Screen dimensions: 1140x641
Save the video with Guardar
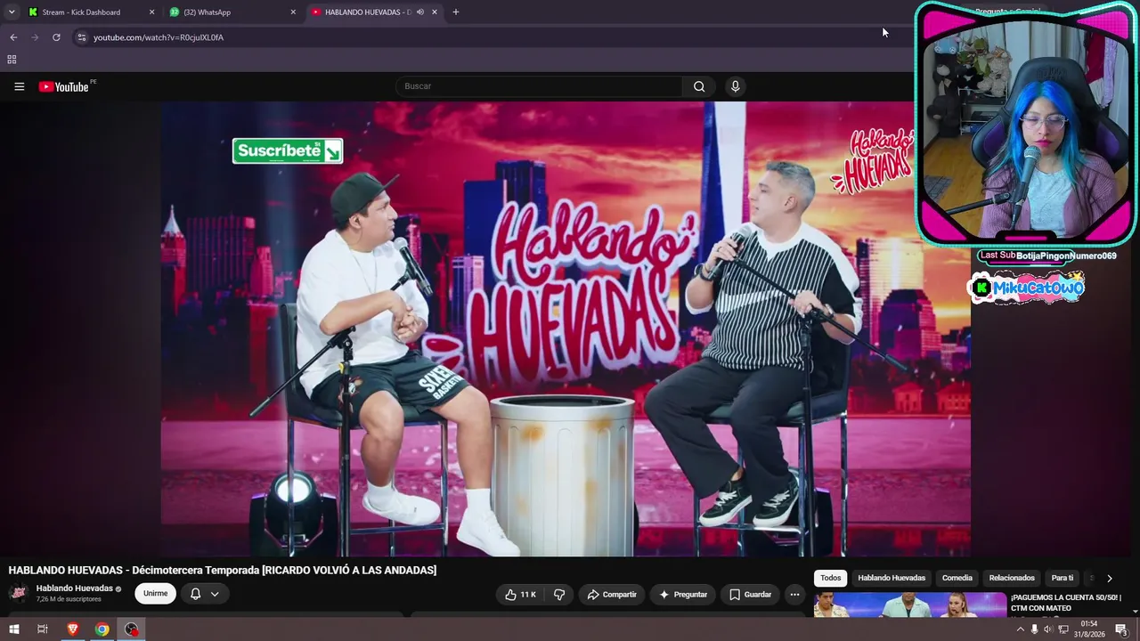(x=750, y=595)
